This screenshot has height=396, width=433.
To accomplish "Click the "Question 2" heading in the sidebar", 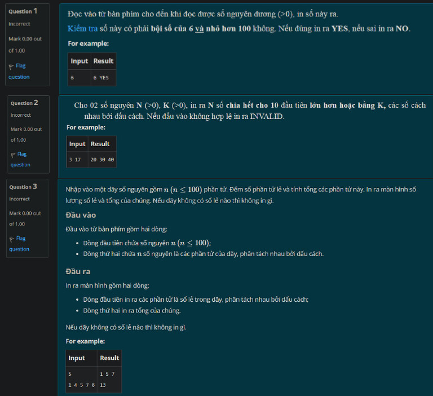I will pyautogui.click(x=24, y=103).
